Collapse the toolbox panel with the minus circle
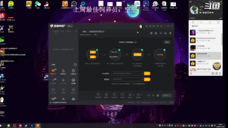This screenshot has height=128, width=228. pyautogui.click(x=75, y=65)
